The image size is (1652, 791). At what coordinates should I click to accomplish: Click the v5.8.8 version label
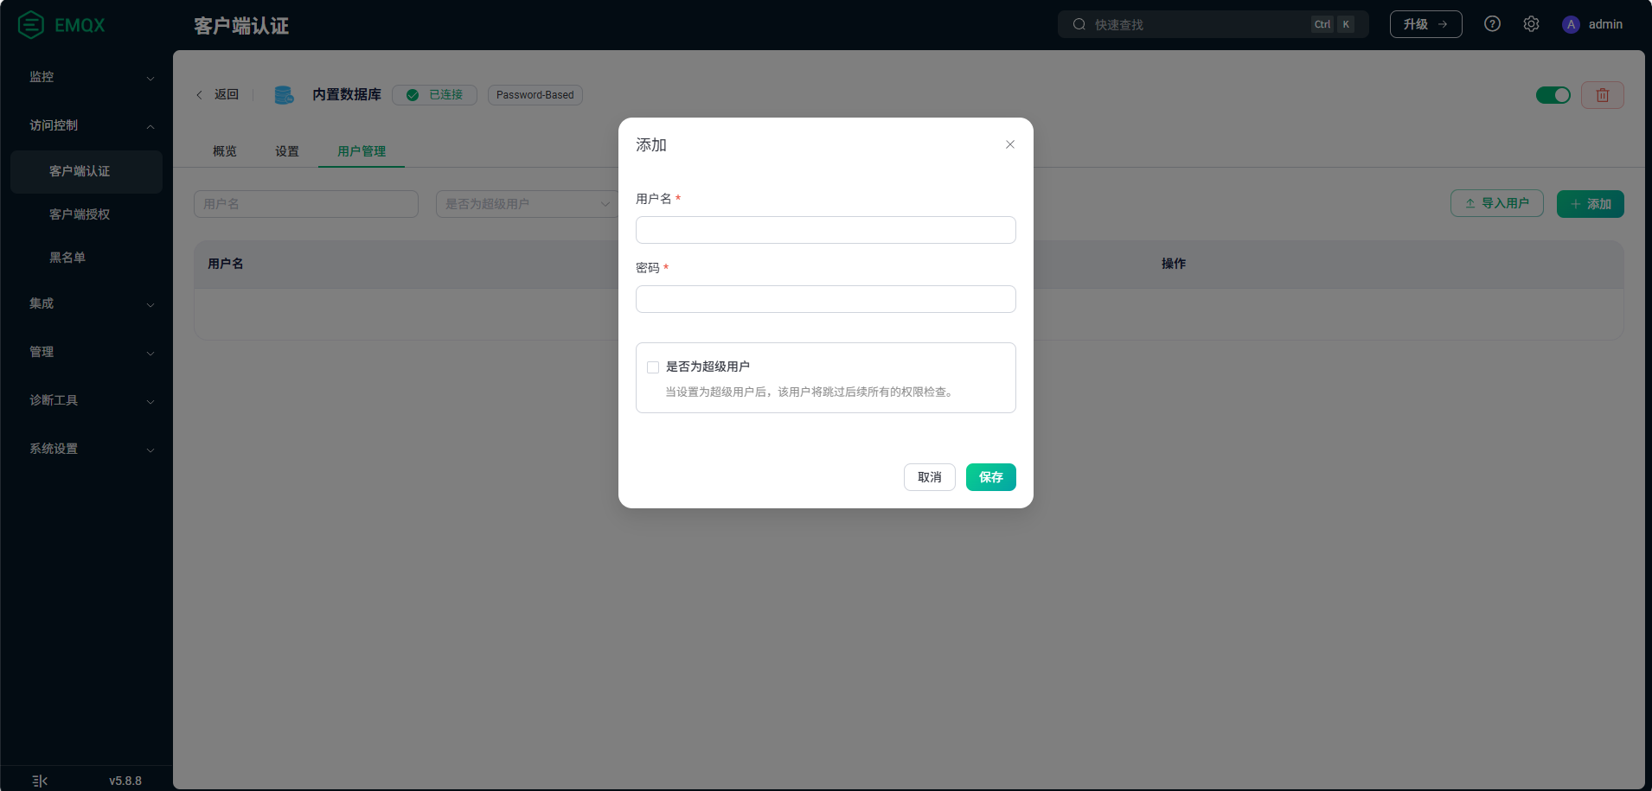125,781
